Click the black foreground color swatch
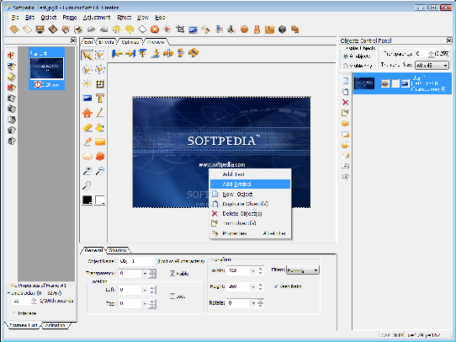 click(87, 200)
